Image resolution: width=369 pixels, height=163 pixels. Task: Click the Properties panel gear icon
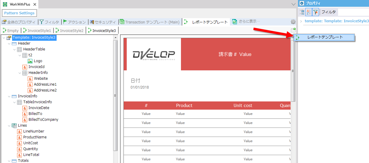click(302, 4)
